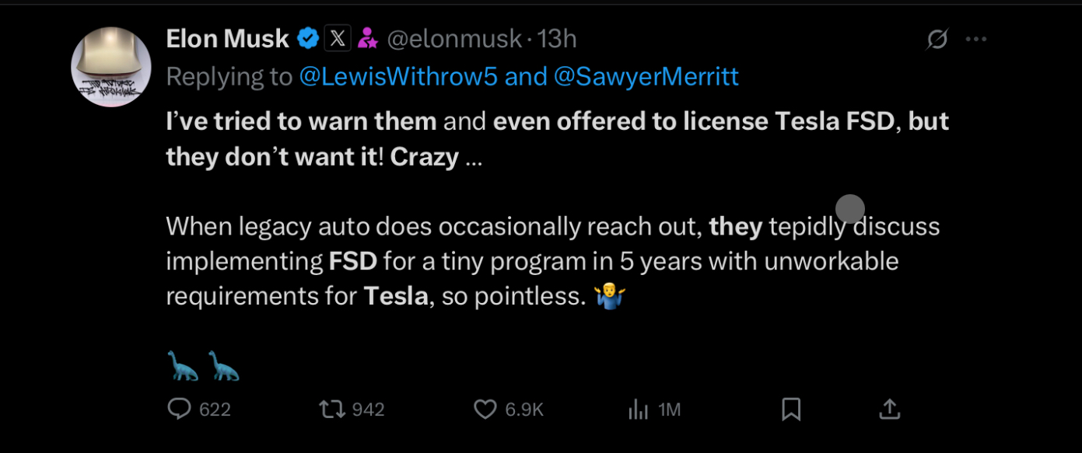Repost the tweet with 942 reposts
Screen dimensions: 1082x453
331,409
